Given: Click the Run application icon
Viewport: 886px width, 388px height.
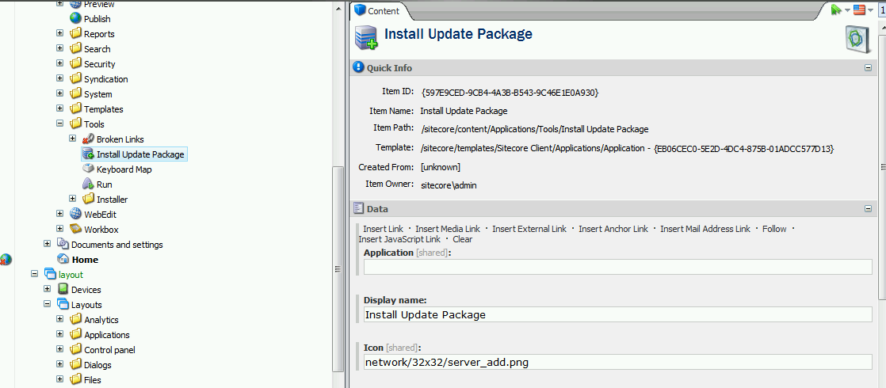Looking at the screenshot, I should click(88, 184).
